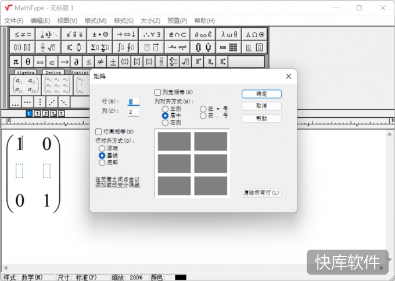Switch to the Derivs tab
The image size is (395, 281).
coord(53,72)
